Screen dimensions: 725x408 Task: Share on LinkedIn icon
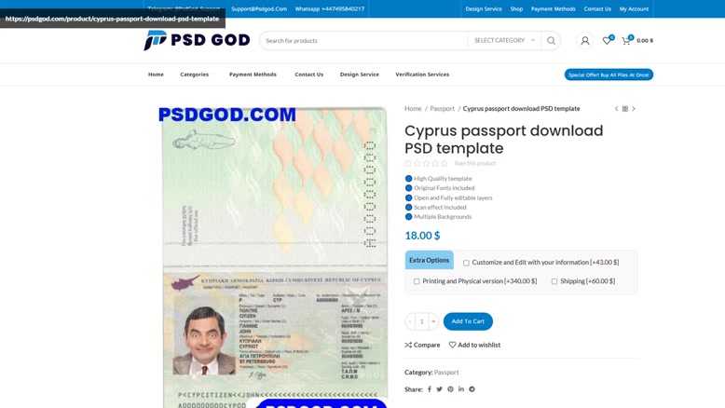pos(461,389)
